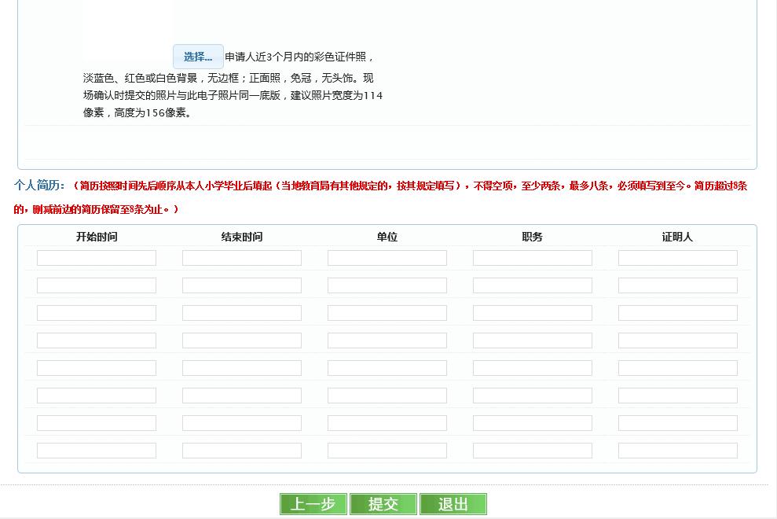Focus third row 证明人 input field
The width and height of the screenshot is (777, 519).
(x=678, y=313)
